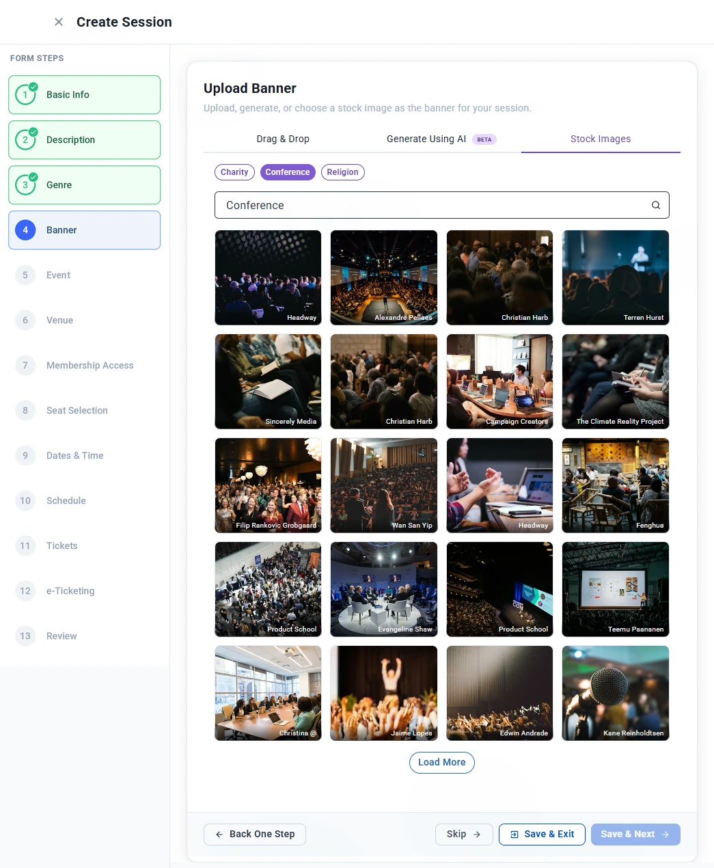Select the Filip Rankovic Grobgaard image
The width and height of the screenshot is (714, 868).
(268, 485)
